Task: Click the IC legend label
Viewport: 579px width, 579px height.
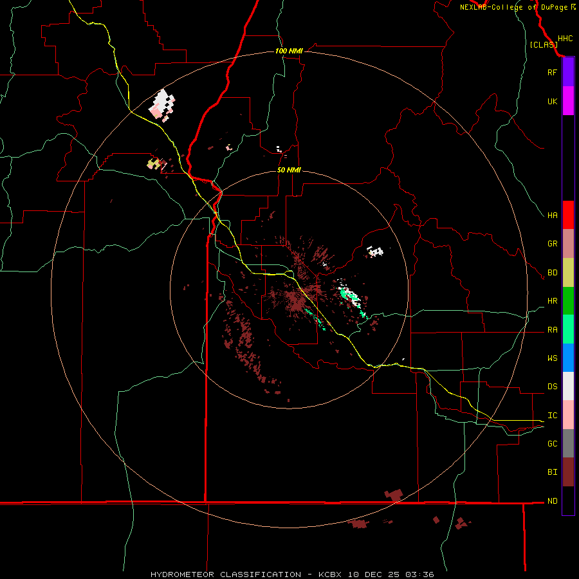Action: point(552,416)
